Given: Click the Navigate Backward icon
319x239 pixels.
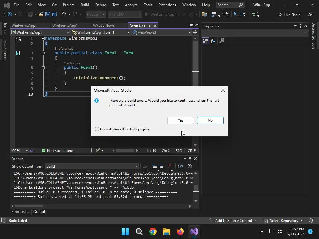Looking at the screenshot, I should point(10,14).
